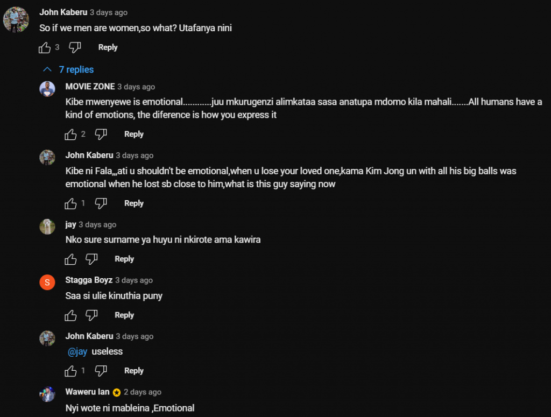Open the @jay mention link
This screenshot has width=551, height=417.
tap(77, 351)
